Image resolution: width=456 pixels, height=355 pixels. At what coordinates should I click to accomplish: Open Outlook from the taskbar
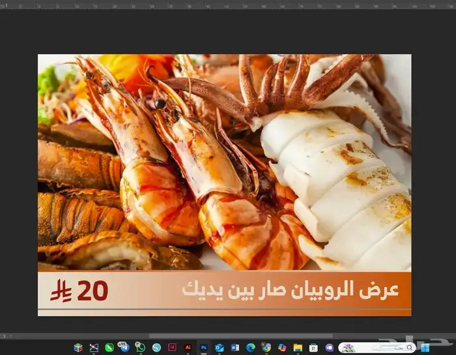coord(220,347)
